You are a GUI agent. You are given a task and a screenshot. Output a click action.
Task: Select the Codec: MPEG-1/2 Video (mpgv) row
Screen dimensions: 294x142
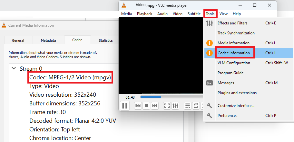coord(70,77)
